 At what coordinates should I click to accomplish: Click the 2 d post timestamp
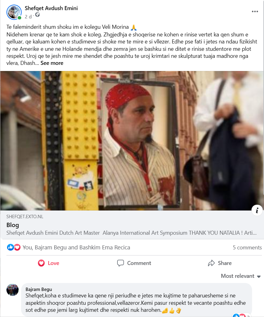28,17
